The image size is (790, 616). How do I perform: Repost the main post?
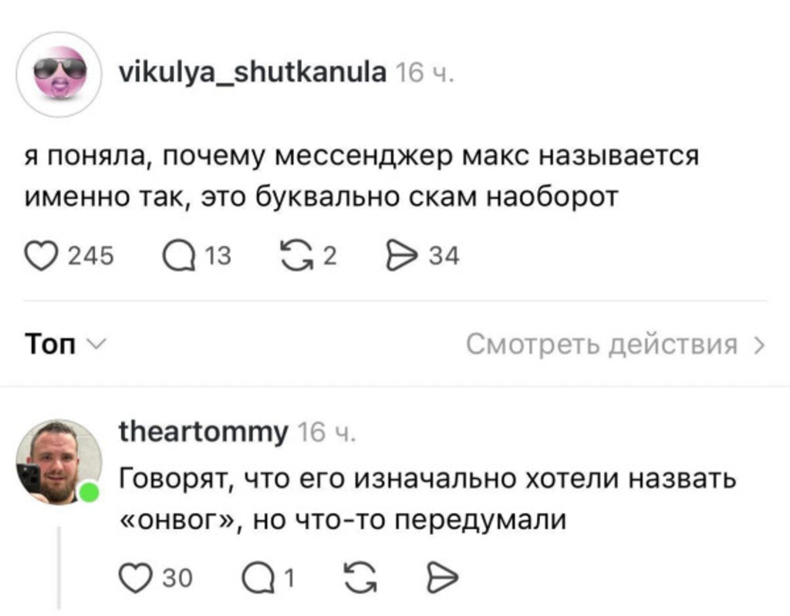[292, 254]
